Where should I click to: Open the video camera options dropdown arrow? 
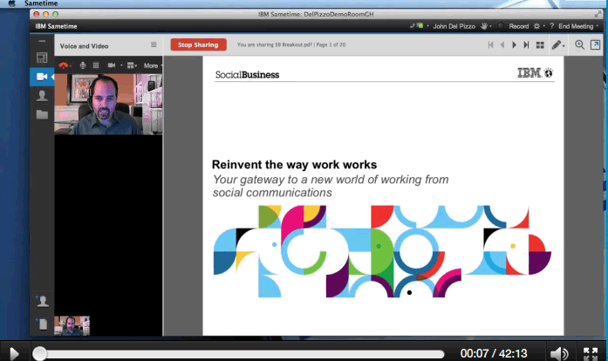click(x=121, y=65)
